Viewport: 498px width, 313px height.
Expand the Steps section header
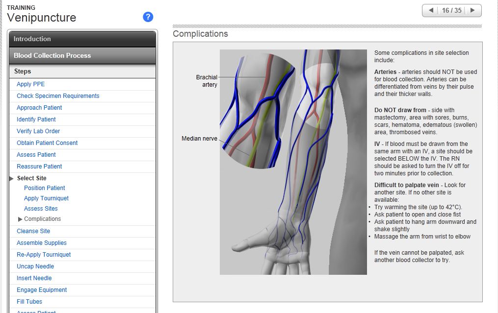(82, 72)
